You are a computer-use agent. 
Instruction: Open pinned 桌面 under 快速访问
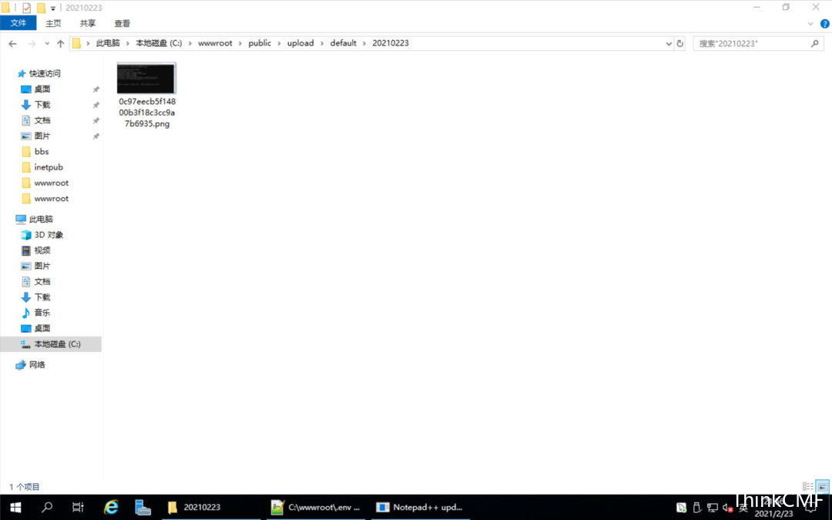click(x=42, y=89)
